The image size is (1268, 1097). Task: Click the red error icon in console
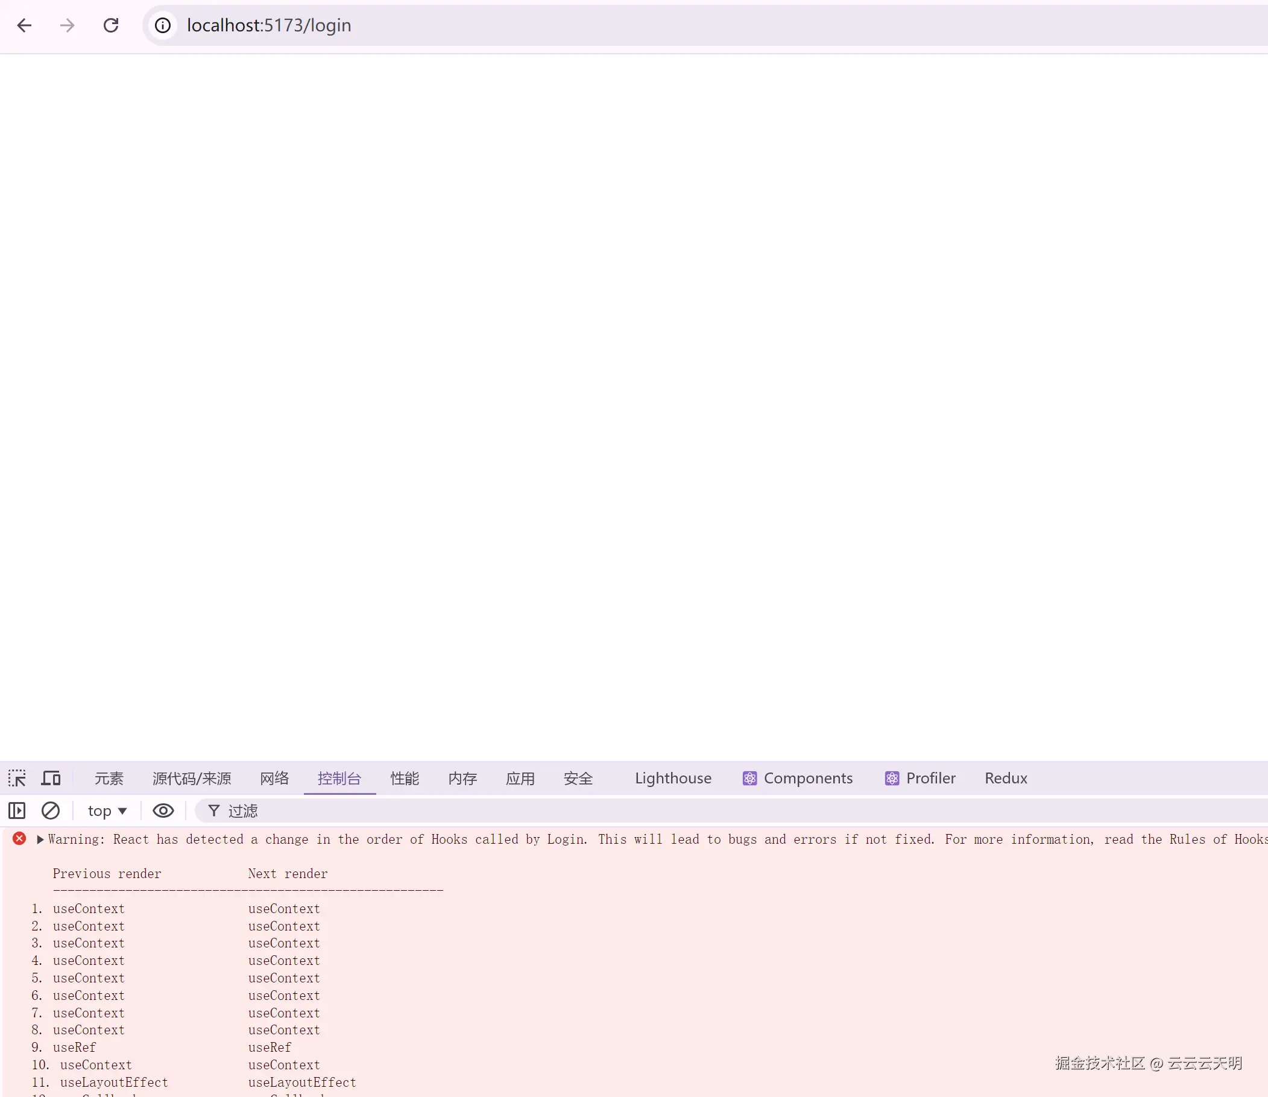pyautogui.click(x=19, y=839)
